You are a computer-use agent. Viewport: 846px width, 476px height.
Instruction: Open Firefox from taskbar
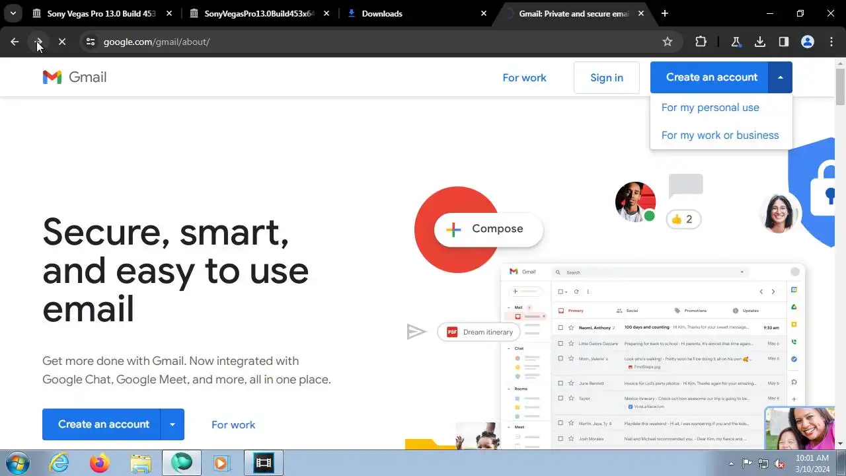pos(100,463)
